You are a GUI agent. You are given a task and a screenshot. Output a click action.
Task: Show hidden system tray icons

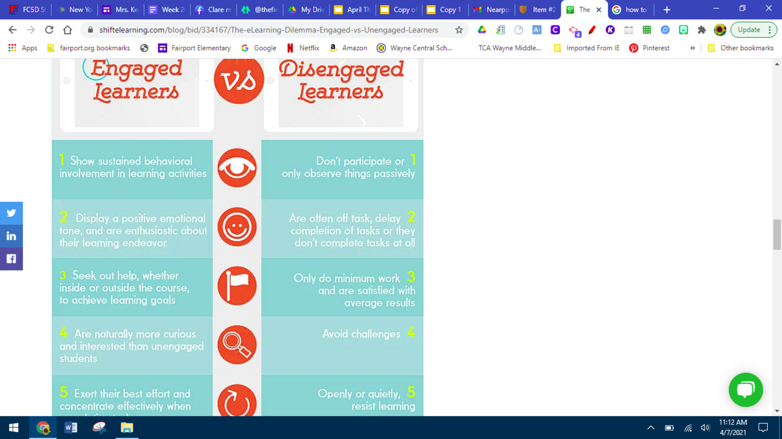pyautogui.click(x=651, y=428)
